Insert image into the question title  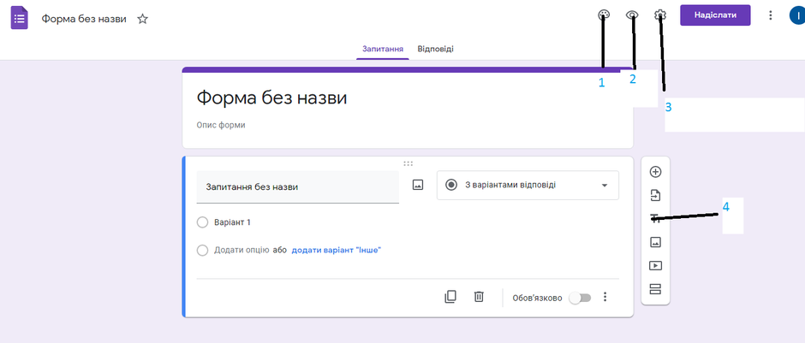pos(418,186)
